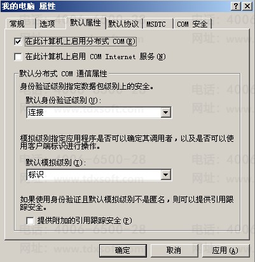Viewport: 255px width, 262px height.
Task: Select the 默认属性 tab
Action: coord(86,23)
